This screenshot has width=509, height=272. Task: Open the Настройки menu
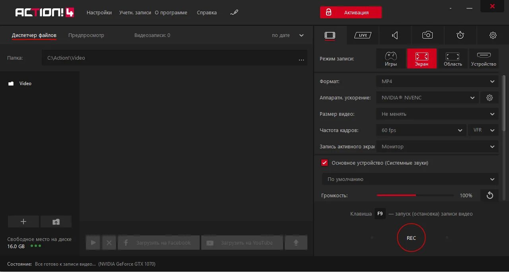click(x=99, y=12)
